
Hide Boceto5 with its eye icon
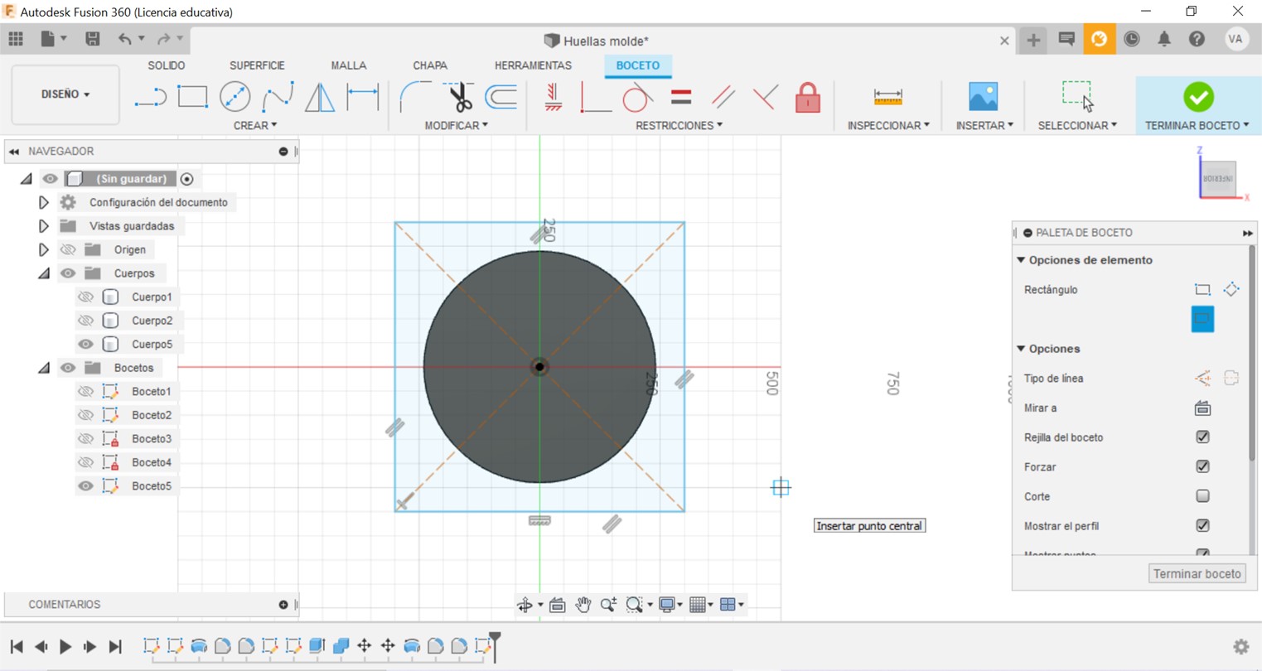click(85, 485)
